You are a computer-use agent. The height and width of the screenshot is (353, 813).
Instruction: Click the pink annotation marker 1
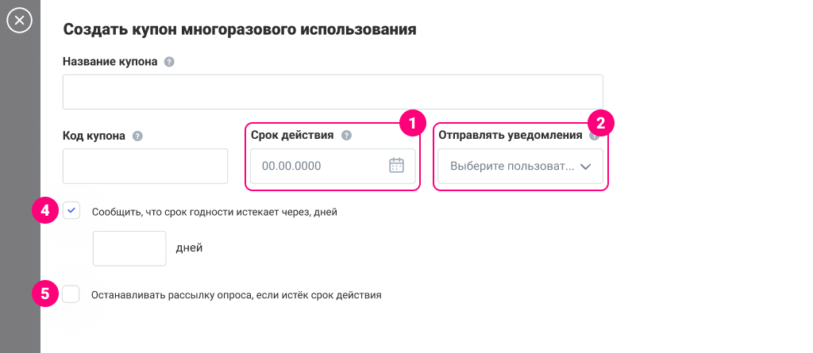[412, 123]
